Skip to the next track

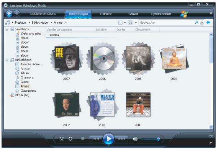(x=121, y=139)
